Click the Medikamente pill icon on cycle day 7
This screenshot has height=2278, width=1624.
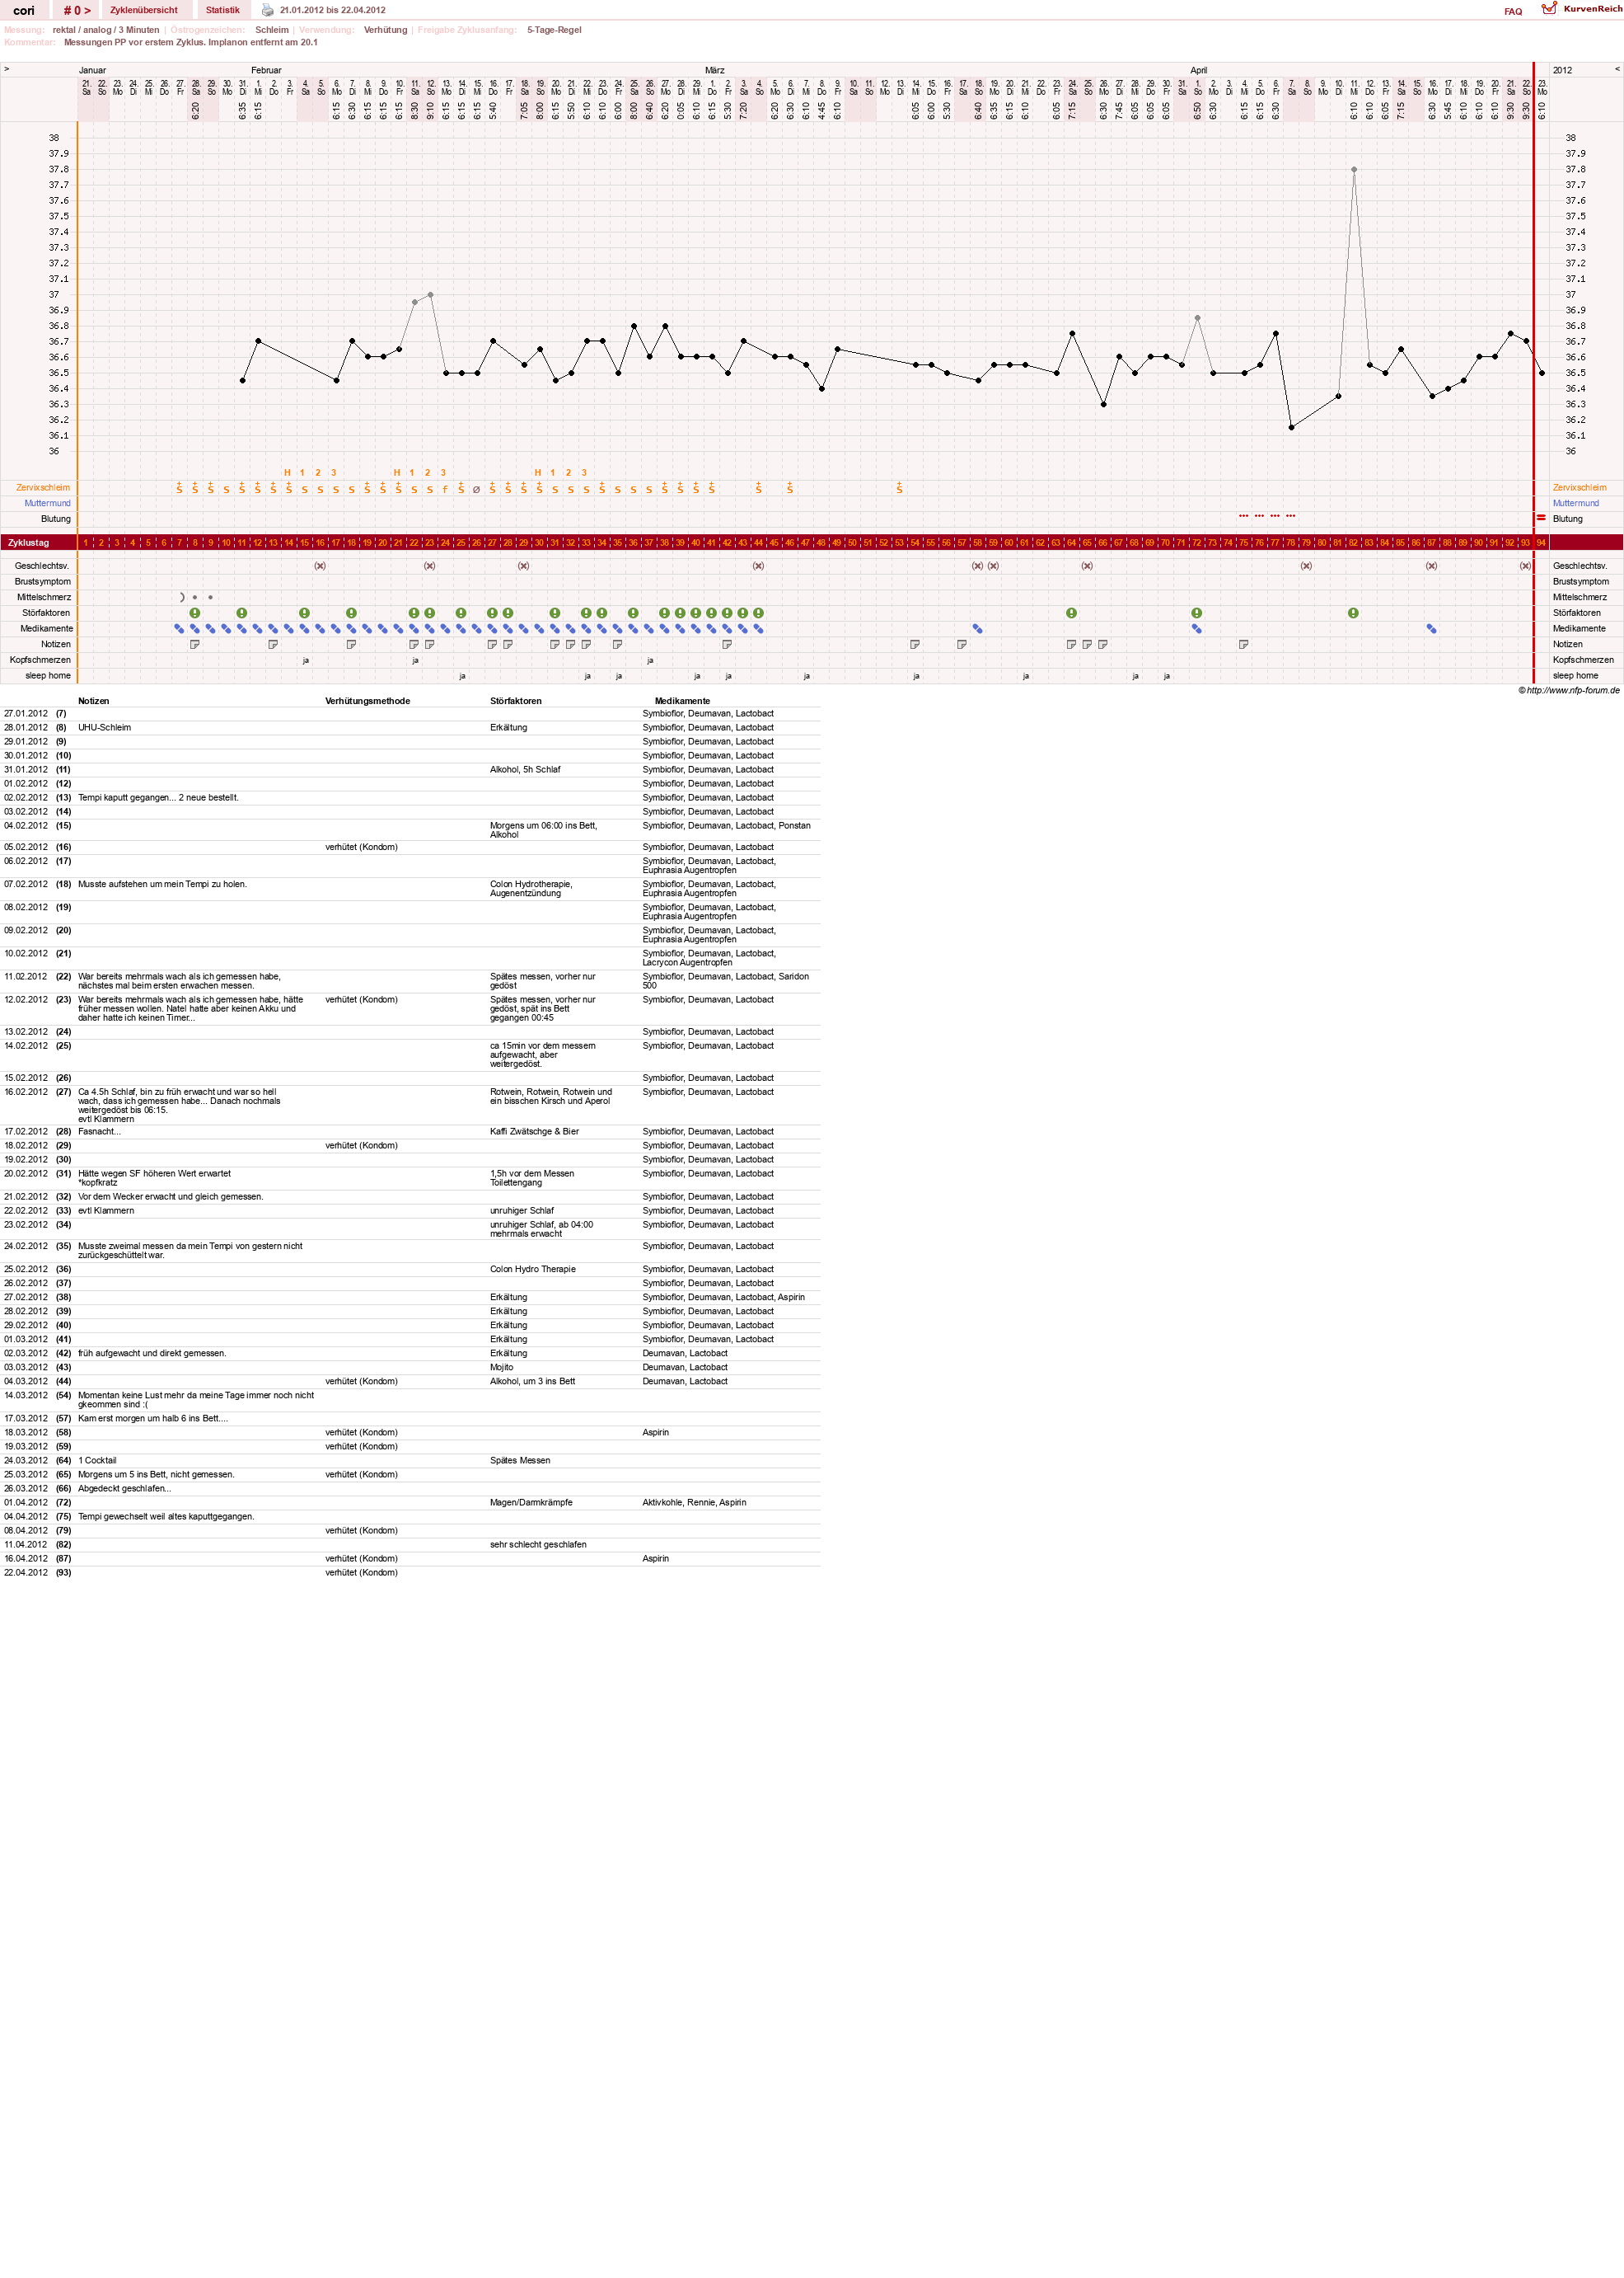point(179,629)
